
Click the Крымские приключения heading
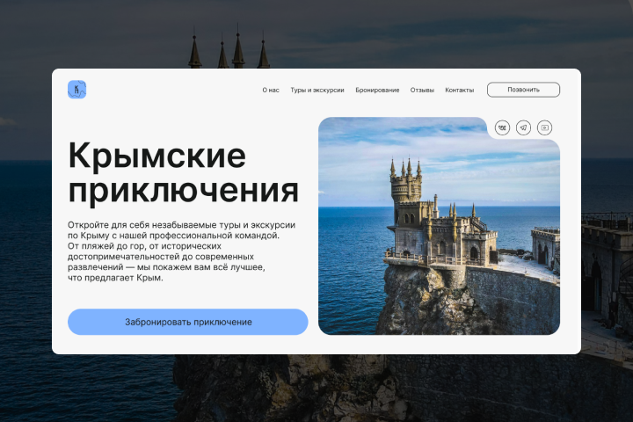[x=184, y=173]
